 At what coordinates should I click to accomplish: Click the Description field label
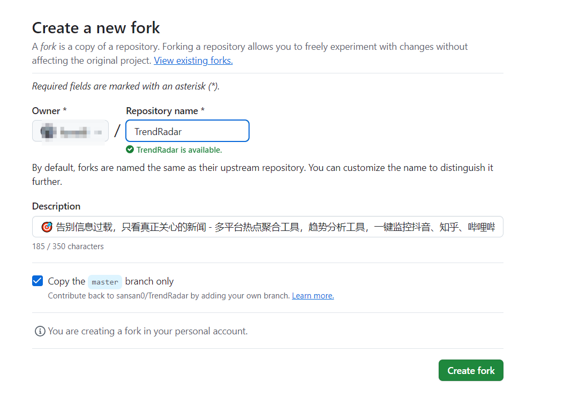pos(56,206)
